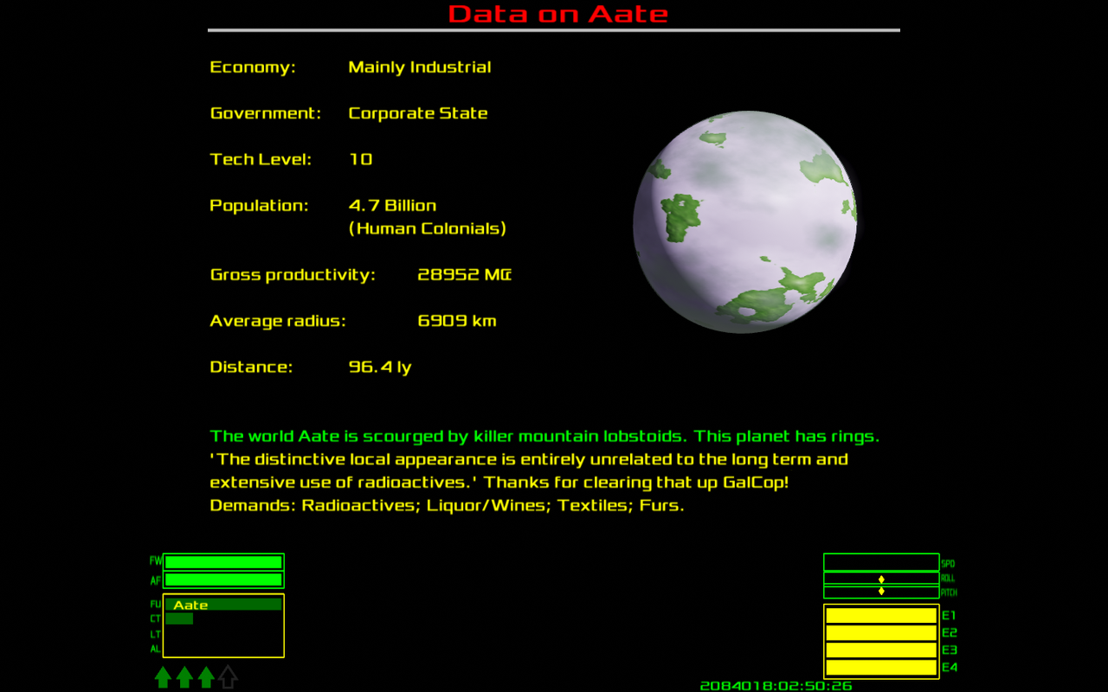Click the 'Corporate State' government value
The height and width of the screenshot is (692, 1108).
(418, 113)
